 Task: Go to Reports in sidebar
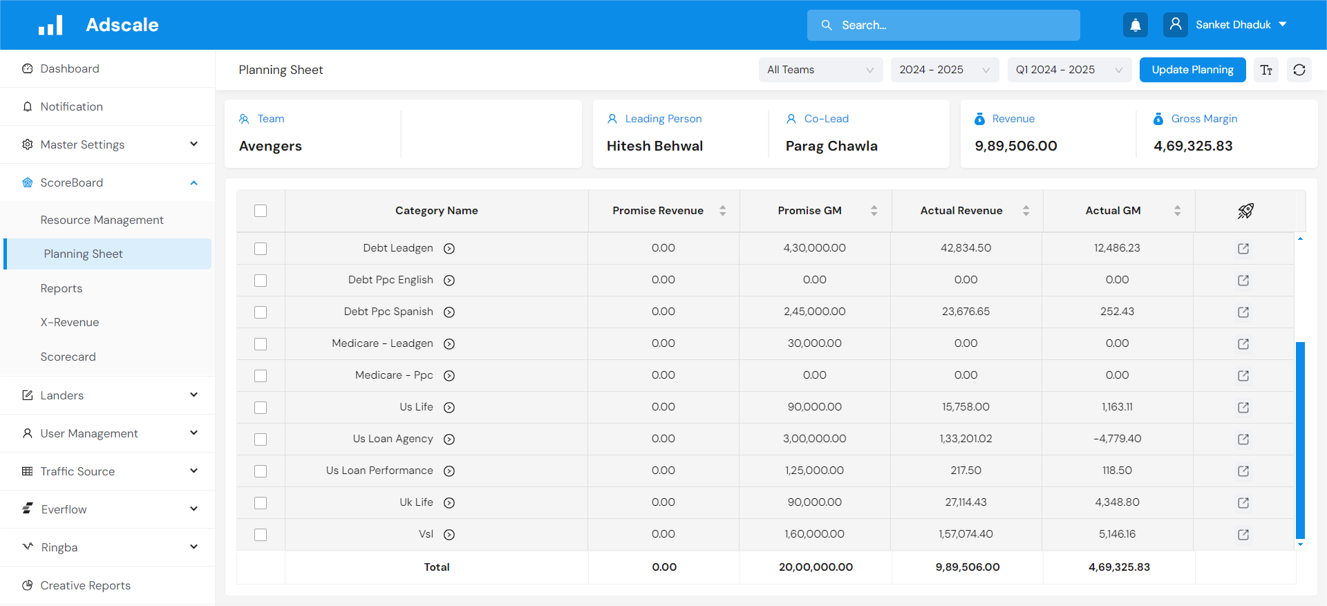[x=61, y=288]
